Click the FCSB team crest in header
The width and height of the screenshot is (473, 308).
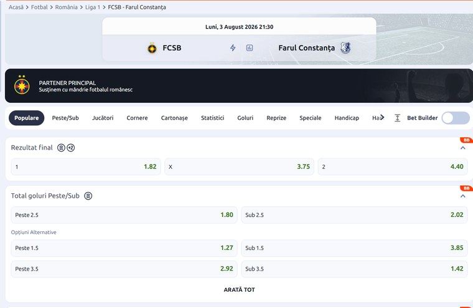152,48
